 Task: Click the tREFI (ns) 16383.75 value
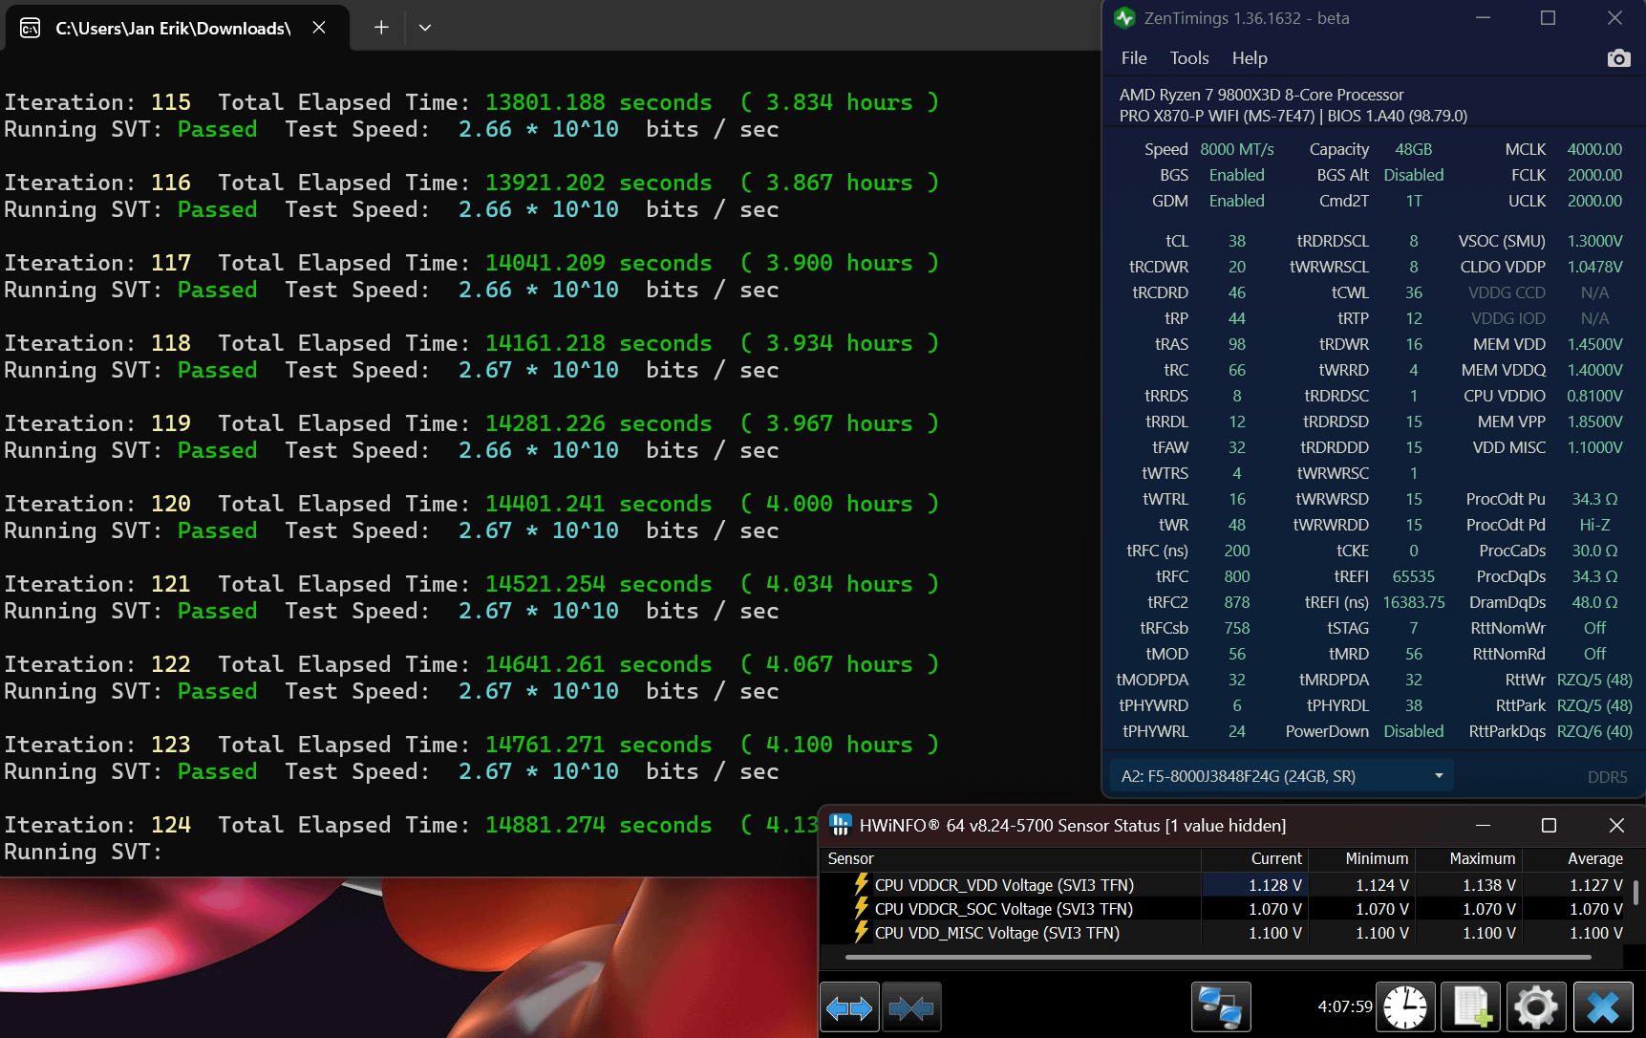click(1414, 602)
